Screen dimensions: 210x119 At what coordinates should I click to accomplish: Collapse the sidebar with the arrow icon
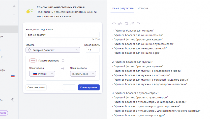click(x=14, y=7)
